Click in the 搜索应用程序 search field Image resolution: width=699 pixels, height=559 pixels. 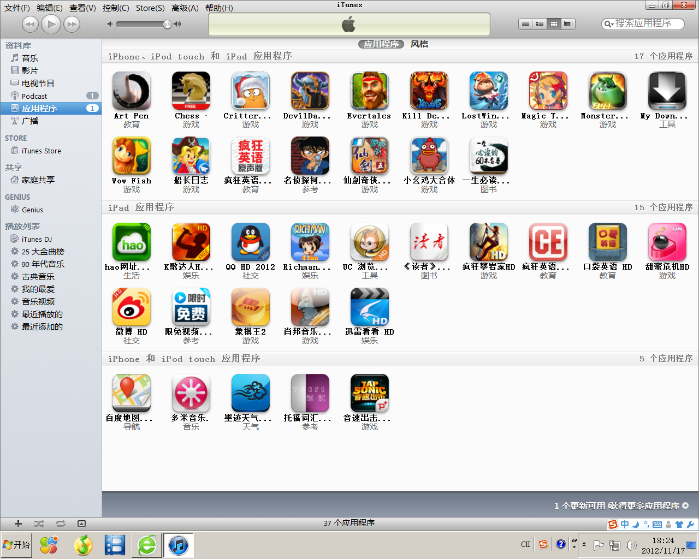[643, 23]
